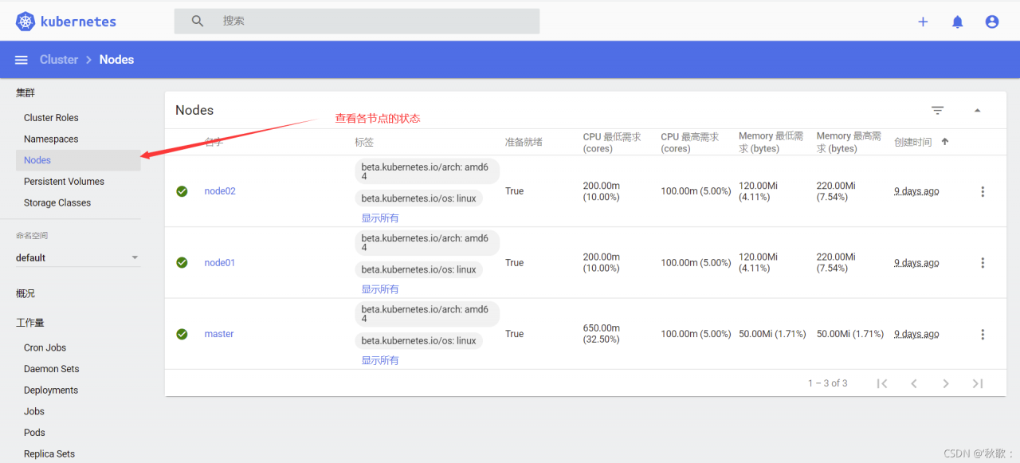Click node02's 9 days ago timestamp
The width and height of the screenshot is (1020, 463).
916,191
